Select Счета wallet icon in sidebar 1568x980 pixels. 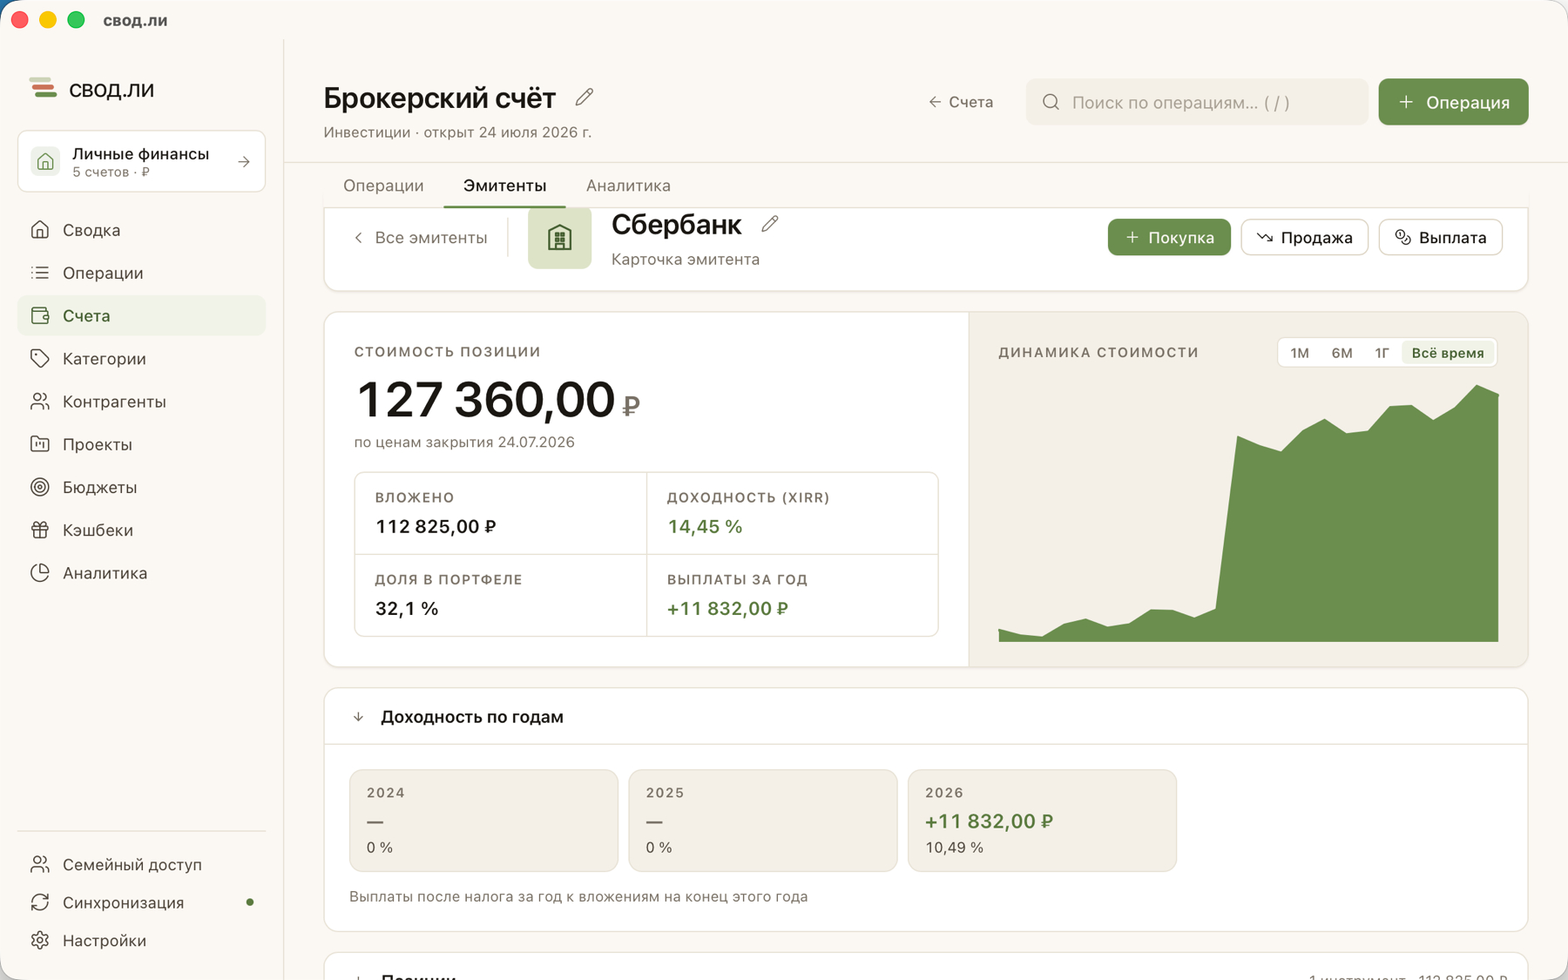coord(40,315)
